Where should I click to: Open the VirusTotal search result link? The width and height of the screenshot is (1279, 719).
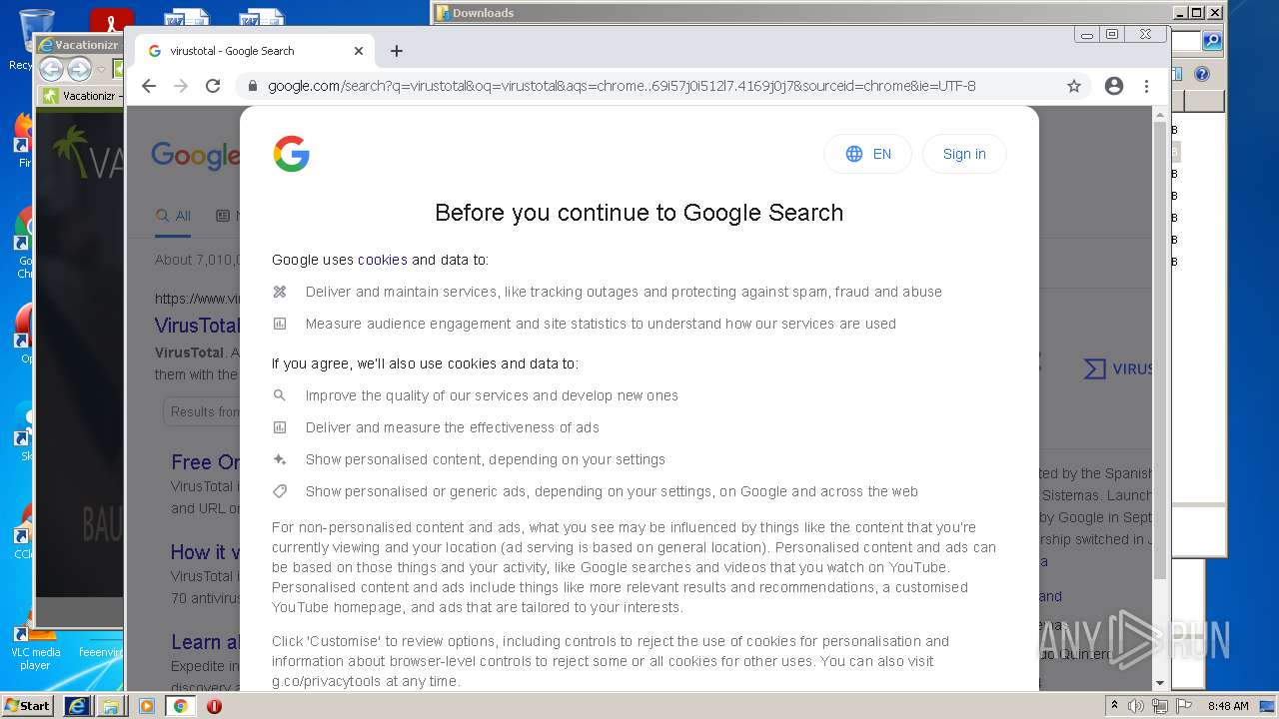point(197,326)
